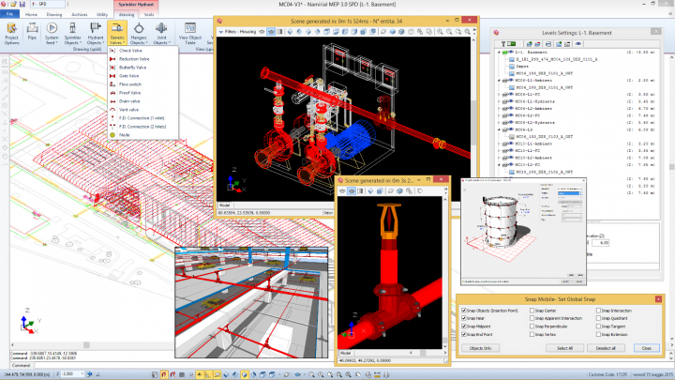Click the Objects Only button
675x380 pixels.
[481, 347]
